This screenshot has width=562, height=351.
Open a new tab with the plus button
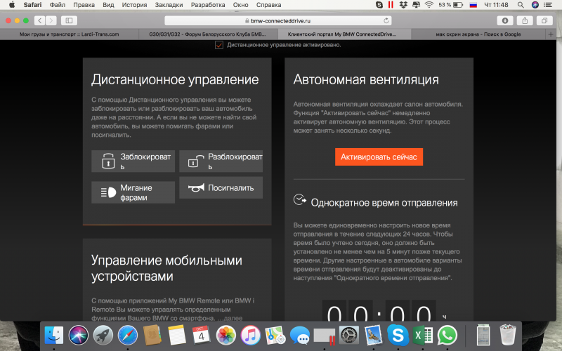tap(551, 34)
